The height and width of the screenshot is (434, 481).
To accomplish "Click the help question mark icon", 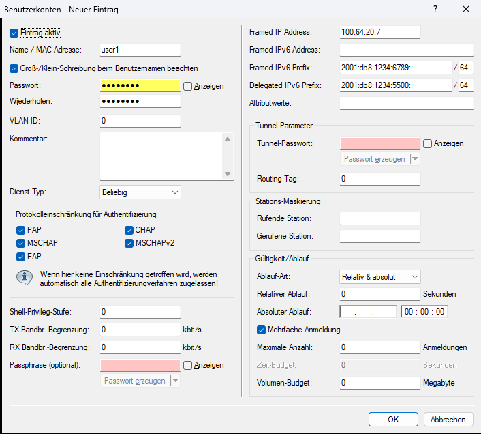I will (x=435, y=9).
